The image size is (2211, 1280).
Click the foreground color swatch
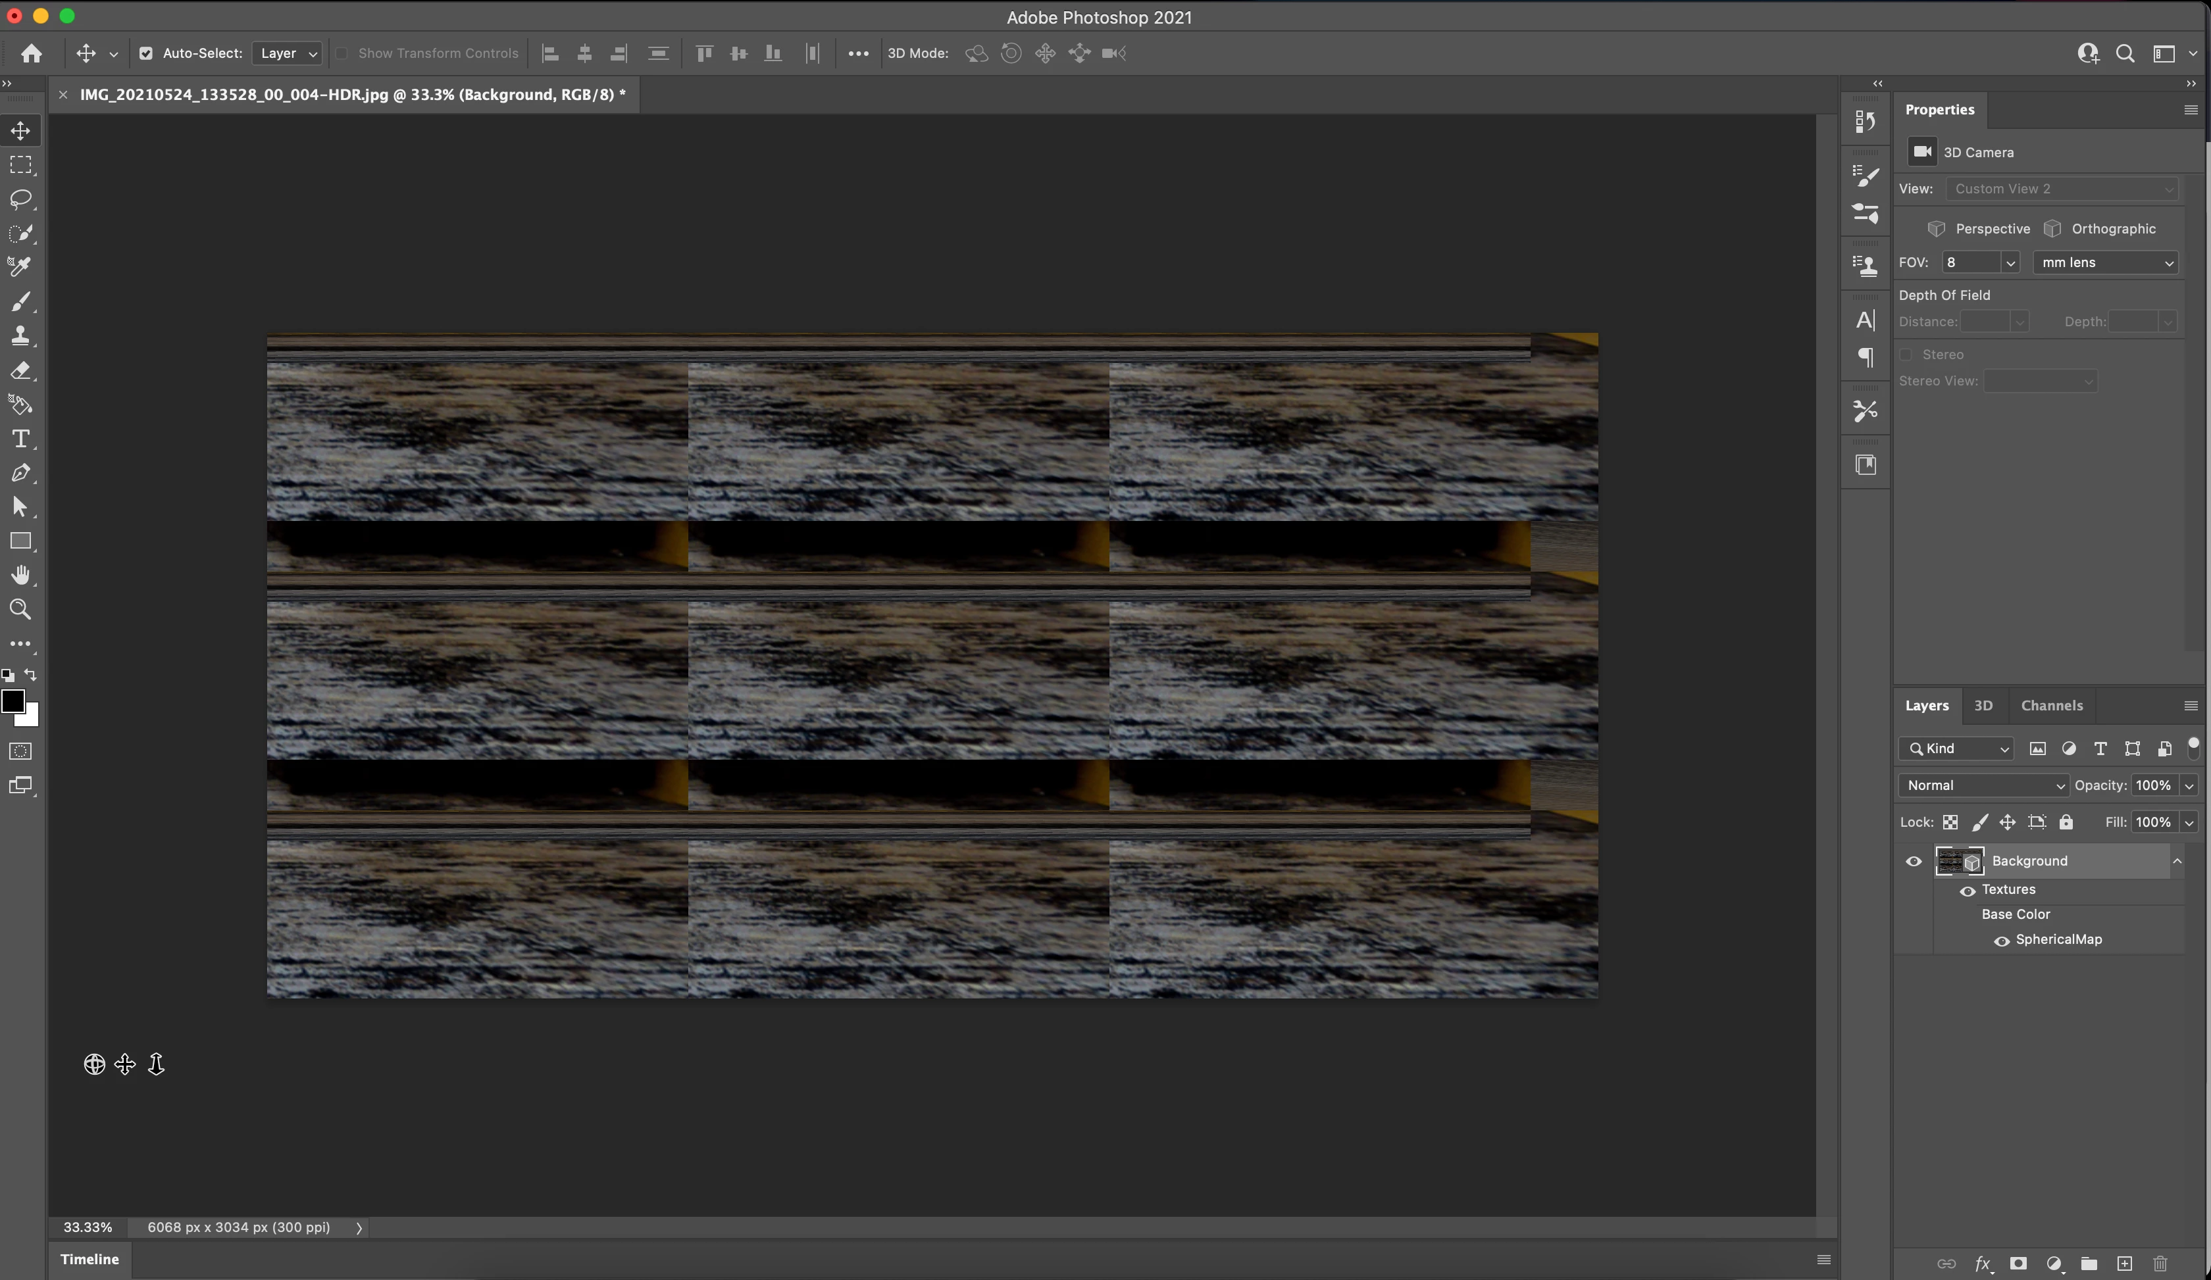pyautogui.click(x=13, y=701)
